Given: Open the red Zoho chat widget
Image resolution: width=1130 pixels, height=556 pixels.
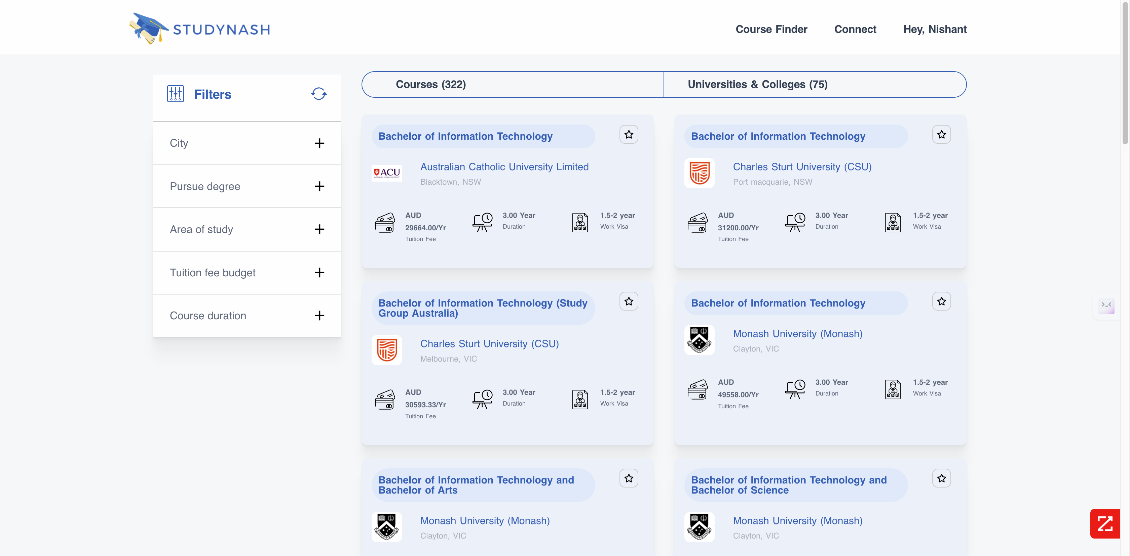Looking at the screenshot, I should click(x=1104, y=524).
